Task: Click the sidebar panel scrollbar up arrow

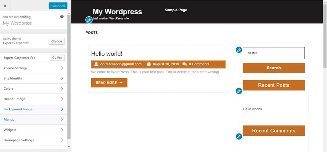Action: tap(69, 13)
